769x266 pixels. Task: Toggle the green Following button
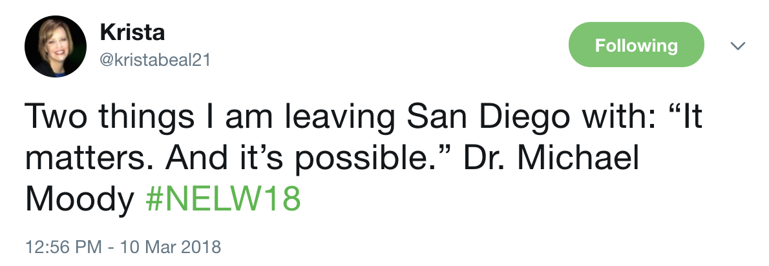point(636,45)
